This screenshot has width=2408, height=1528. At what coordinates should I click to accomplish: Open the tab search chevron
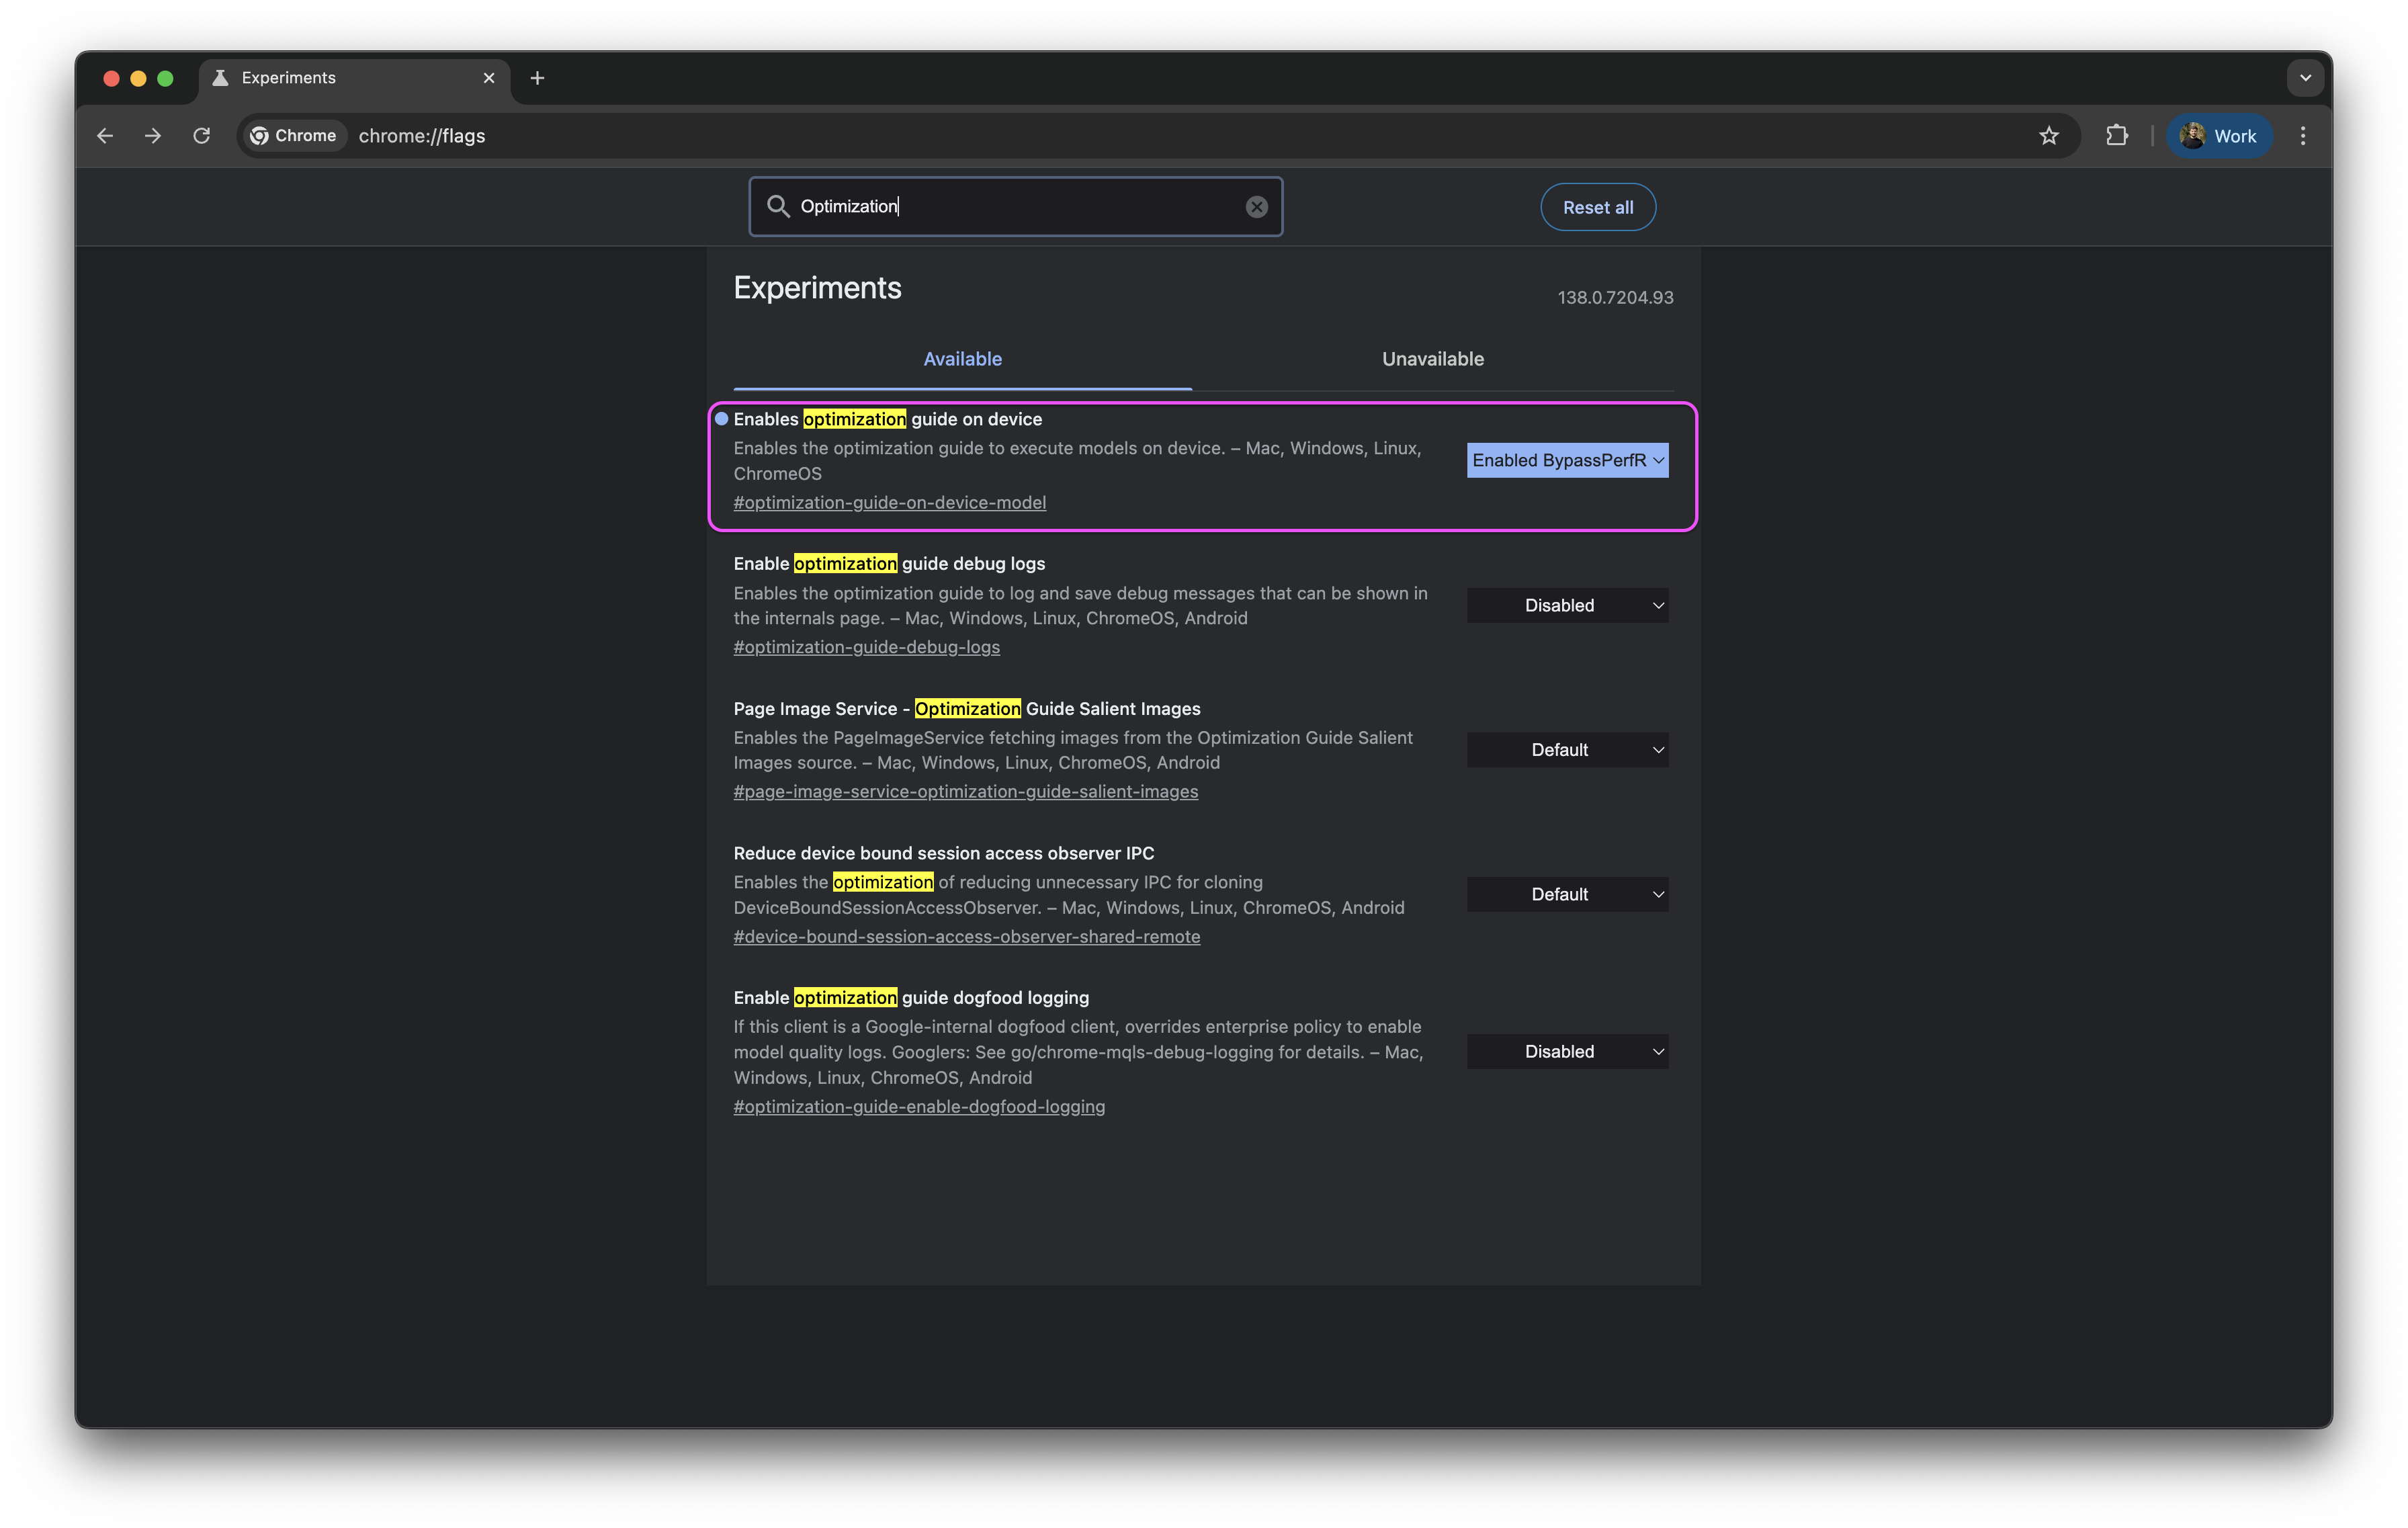click(x=2305, y=78)
